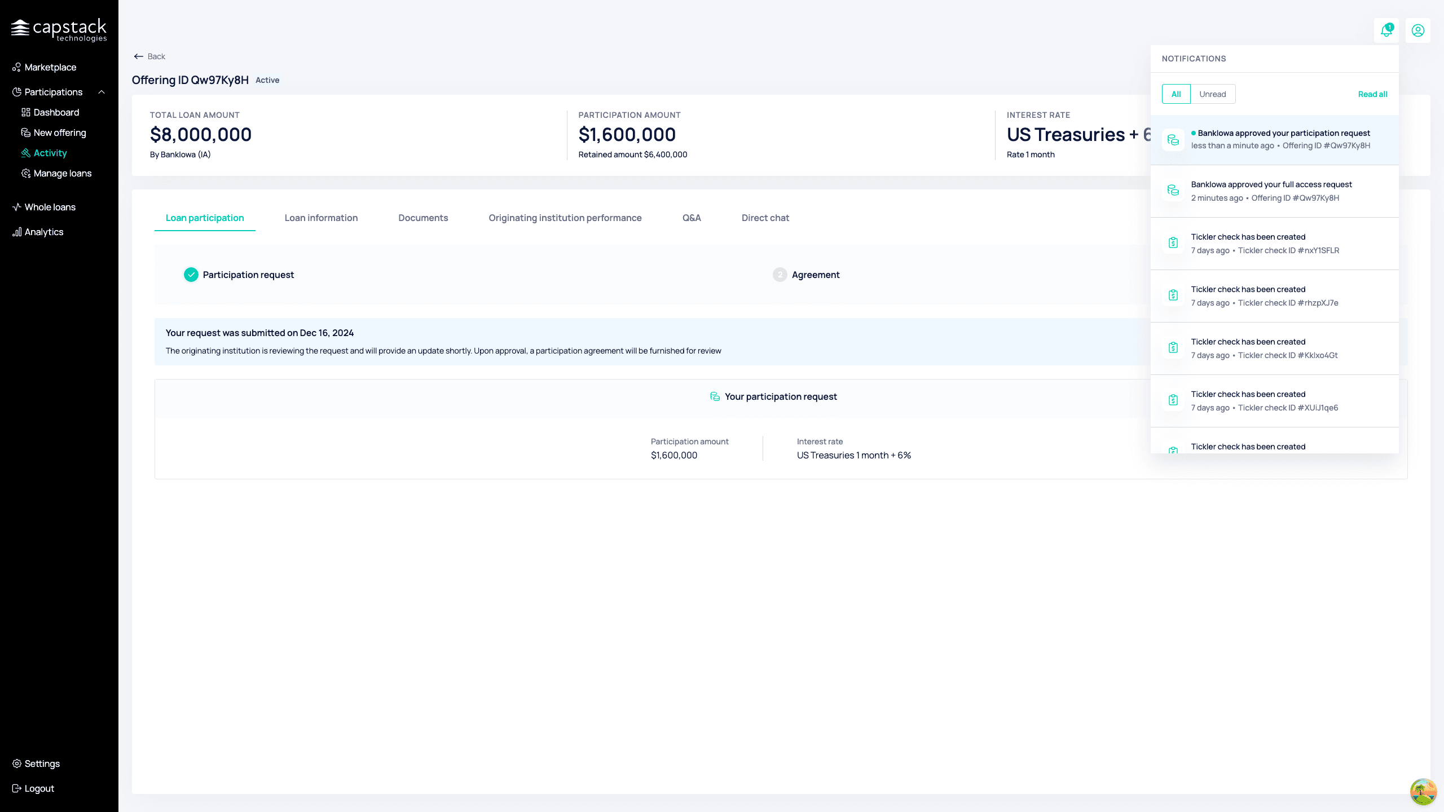The width and height of the screenshot is (1444, 812).
Task: Click coins icon next to Your participation request
Action: (715, 396)
